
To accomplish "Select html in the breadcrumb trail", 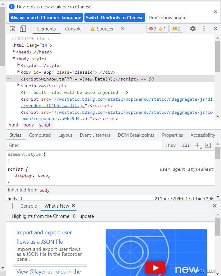I will tap(13, 125).
